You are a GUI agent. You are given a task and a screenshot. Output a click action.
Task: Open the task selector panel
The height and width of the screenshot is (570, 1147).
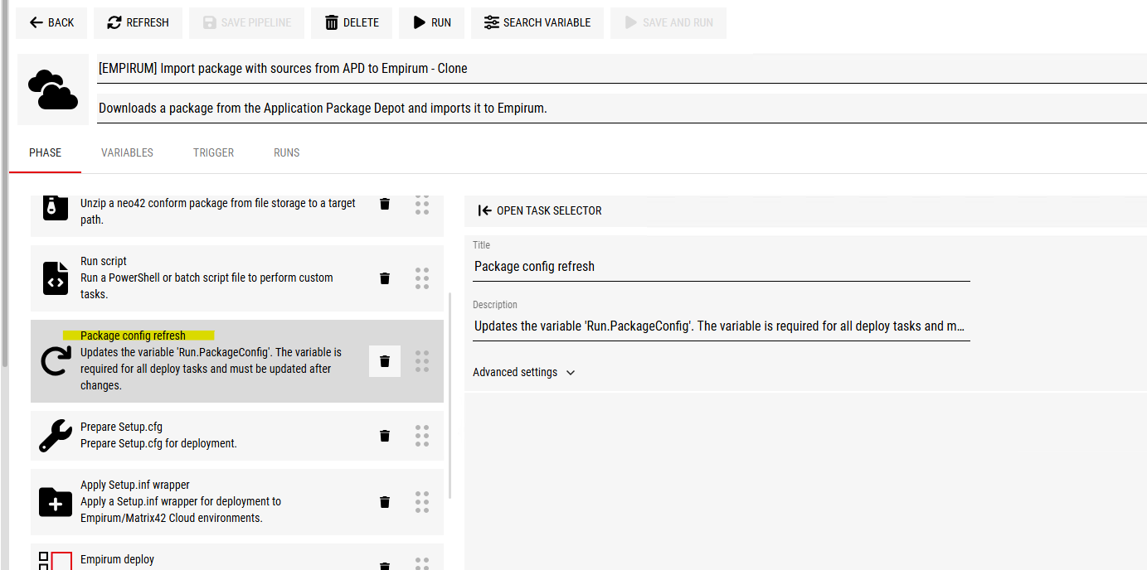point(541,210)
